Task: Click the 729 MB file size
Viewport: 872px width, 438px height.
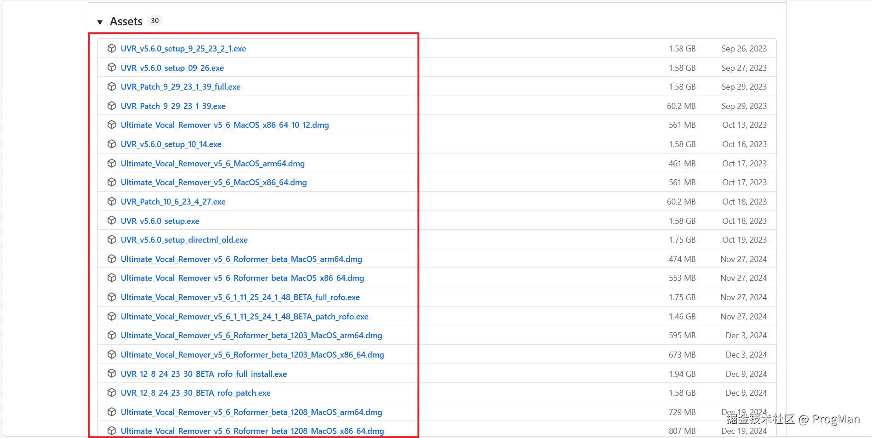Action: 682,412
